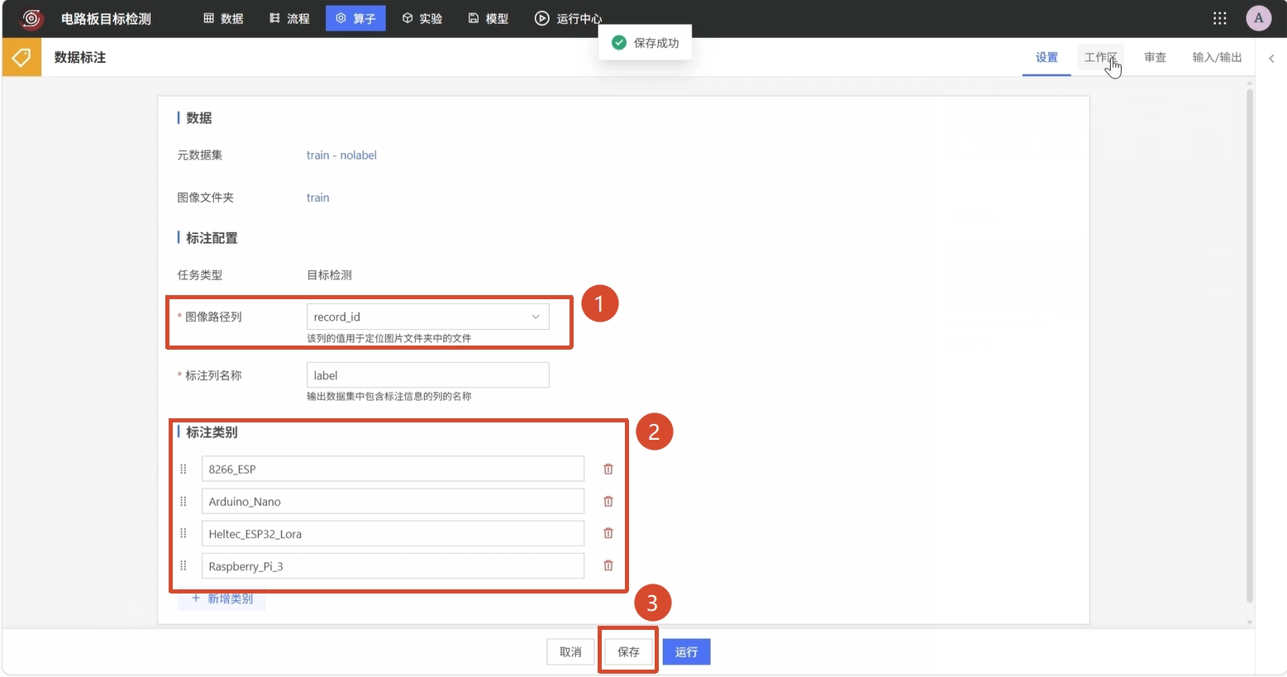Click the 保存 button
The height and width of the screenshot is (677, 1287).
point(628,651)
